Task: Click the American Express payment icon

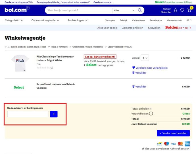Action: click(x=187, y=144)
